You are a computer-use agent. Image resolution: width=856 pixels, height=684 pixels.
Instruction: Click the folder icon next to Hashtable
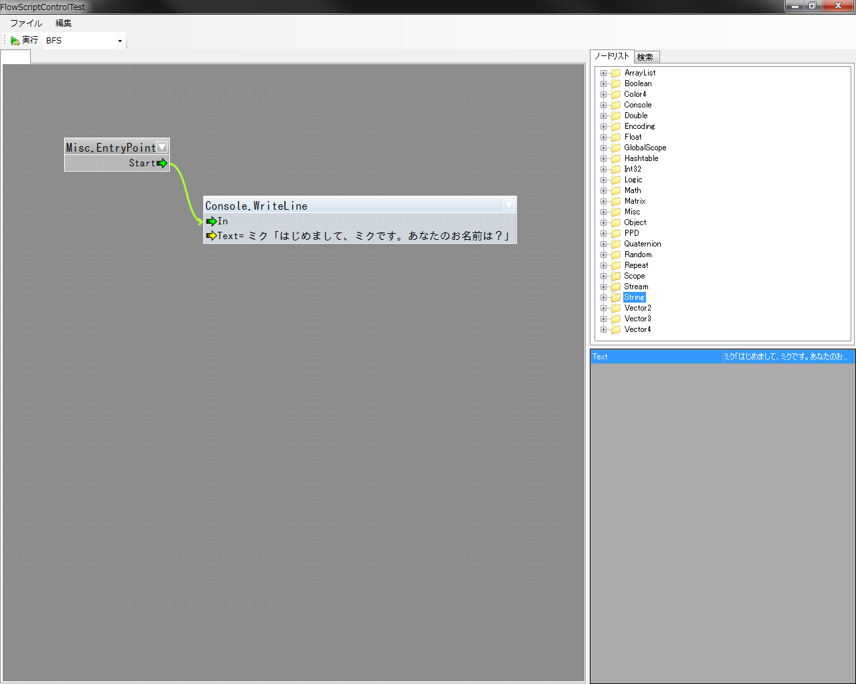click(616, 158)
